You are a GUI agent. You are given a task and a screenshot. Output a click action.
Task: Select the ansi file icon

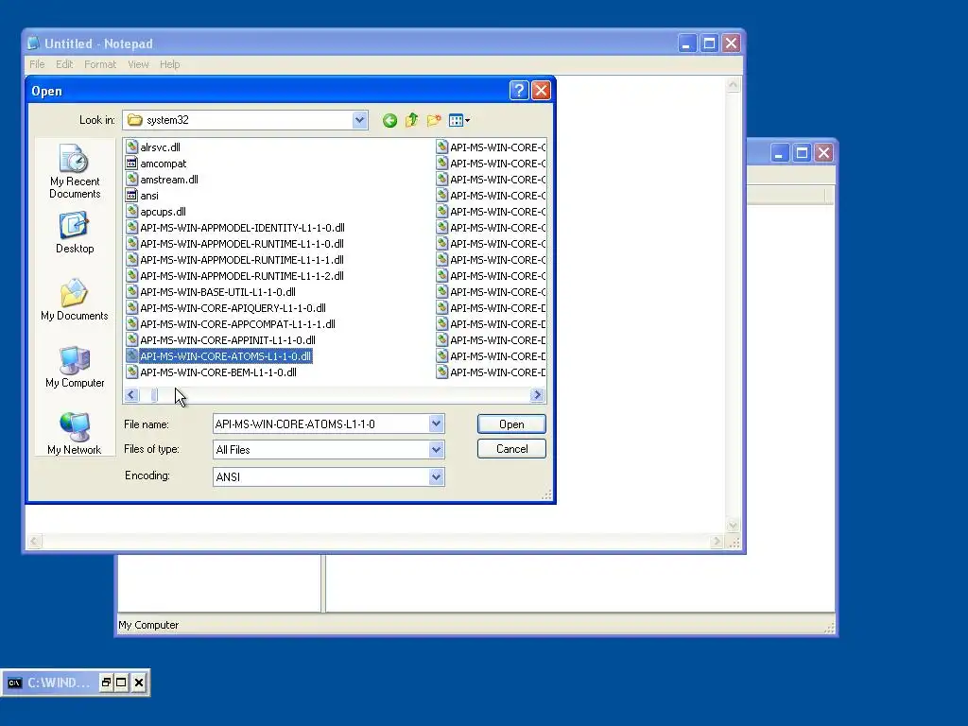[131, 195]
